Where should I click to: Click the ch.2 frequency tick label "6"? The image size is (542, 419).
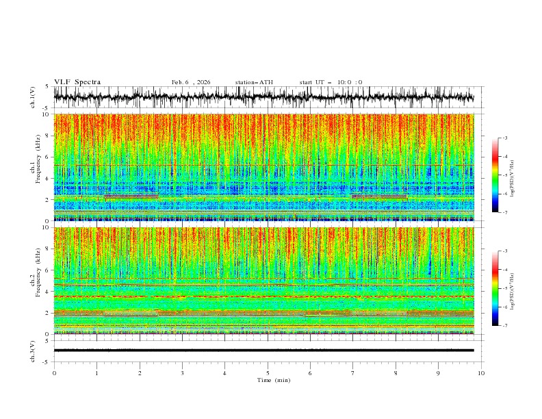pyautogui.click(x=48, y=270)
